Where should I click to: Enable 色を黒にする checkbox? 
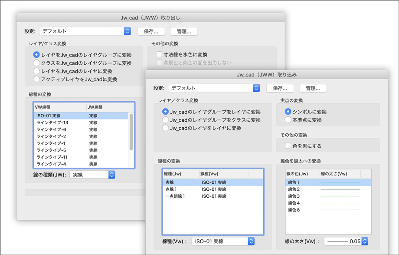[288, 146]
